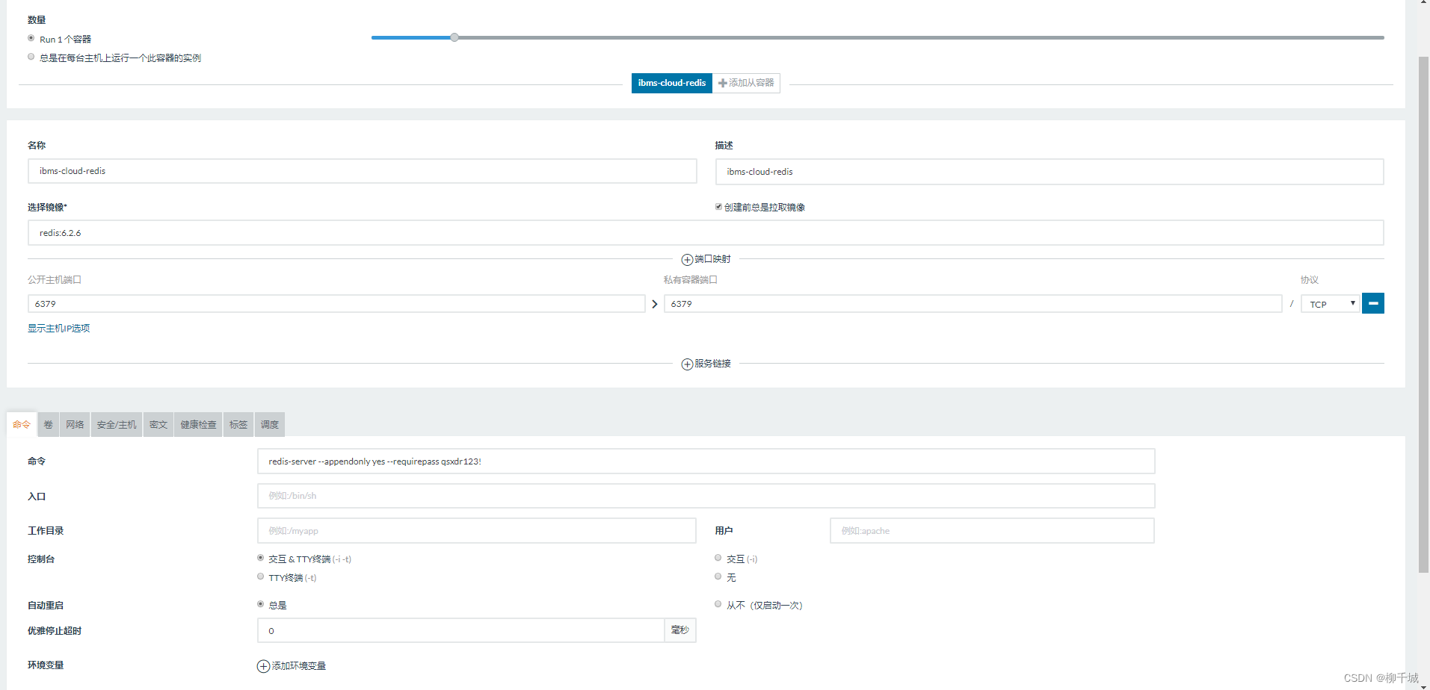Select 交互 & TTY终端 console option
This screenshot has width=1430, height=690.
coord(261,558)
